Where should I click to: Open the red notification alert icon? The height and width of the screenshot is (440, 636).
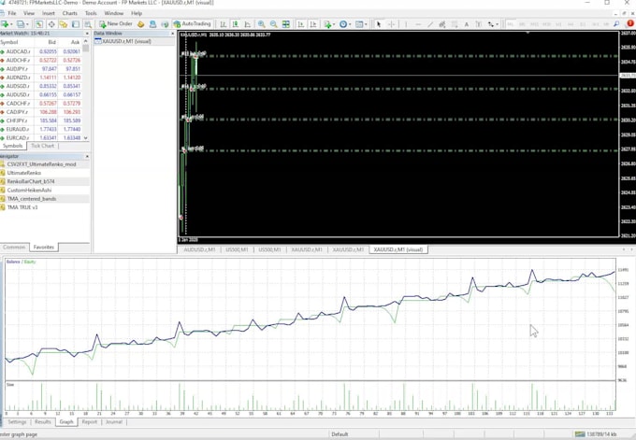(x=630, y=23)
